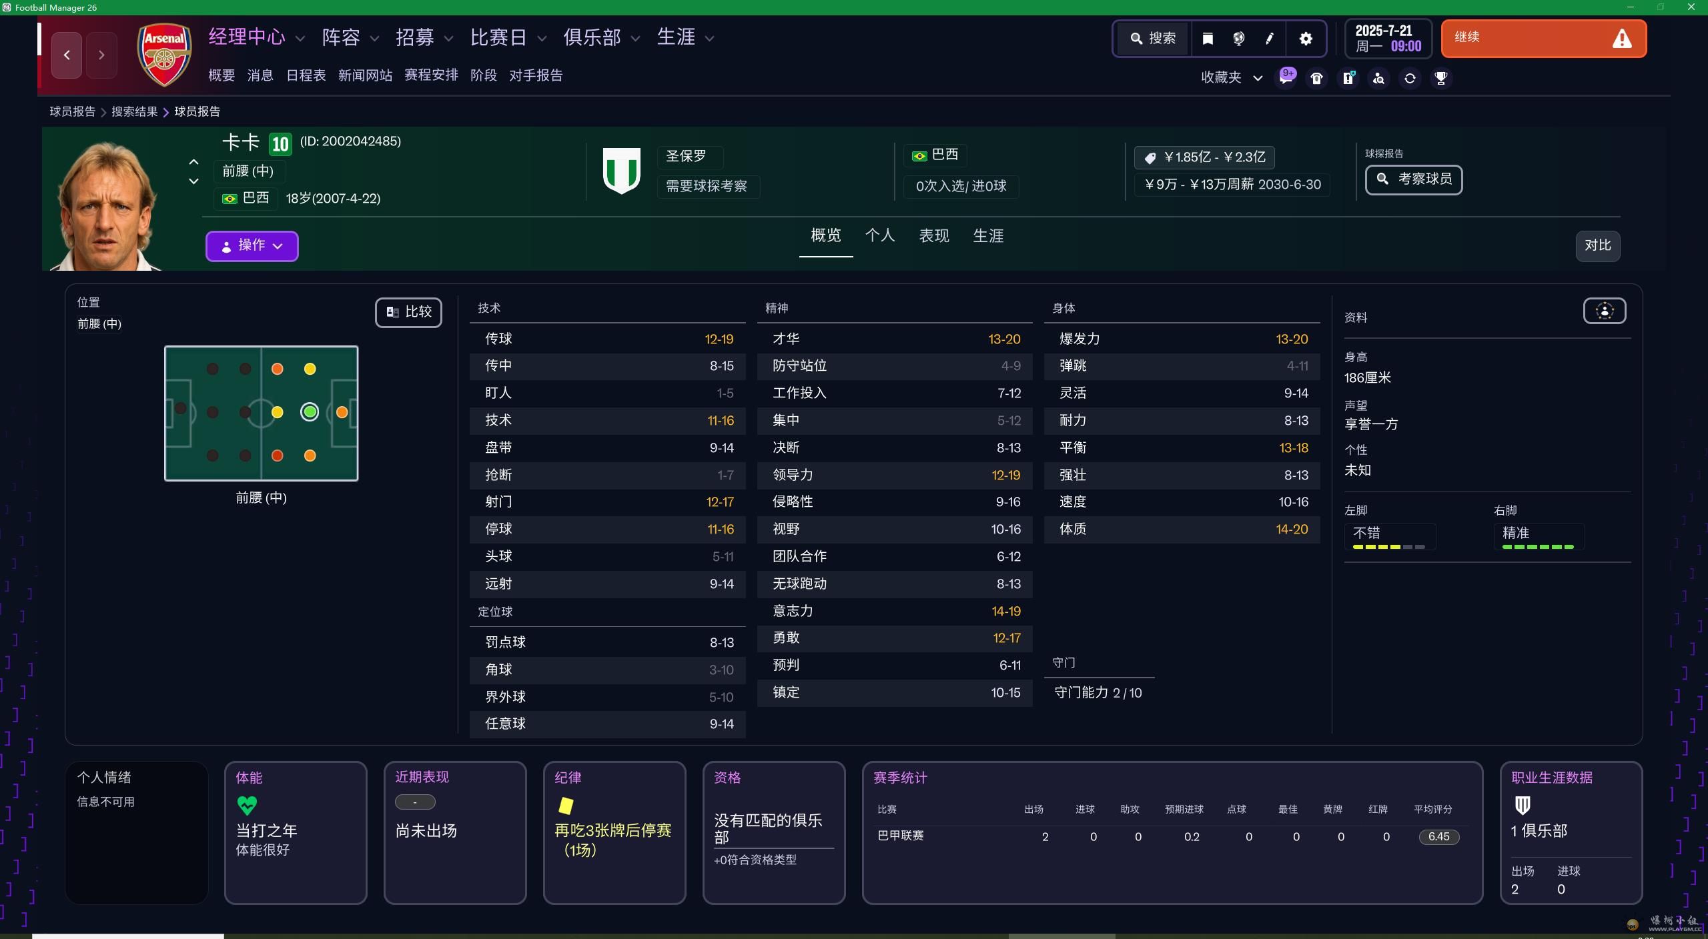
Task: Click the 考察球员 scout player button
Action: (x=1413, y=179)
